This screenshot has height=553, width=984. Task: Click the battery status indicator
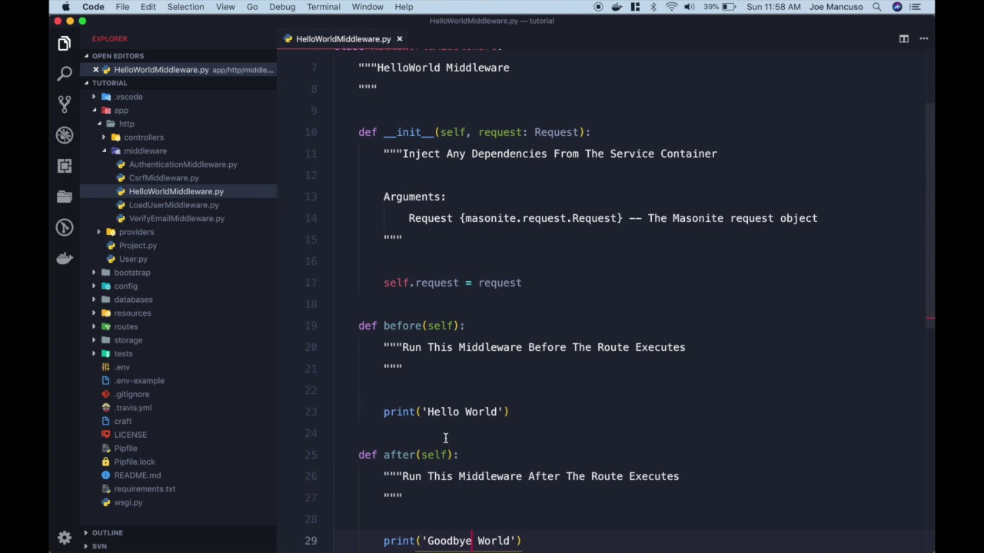tap(720, 7)
